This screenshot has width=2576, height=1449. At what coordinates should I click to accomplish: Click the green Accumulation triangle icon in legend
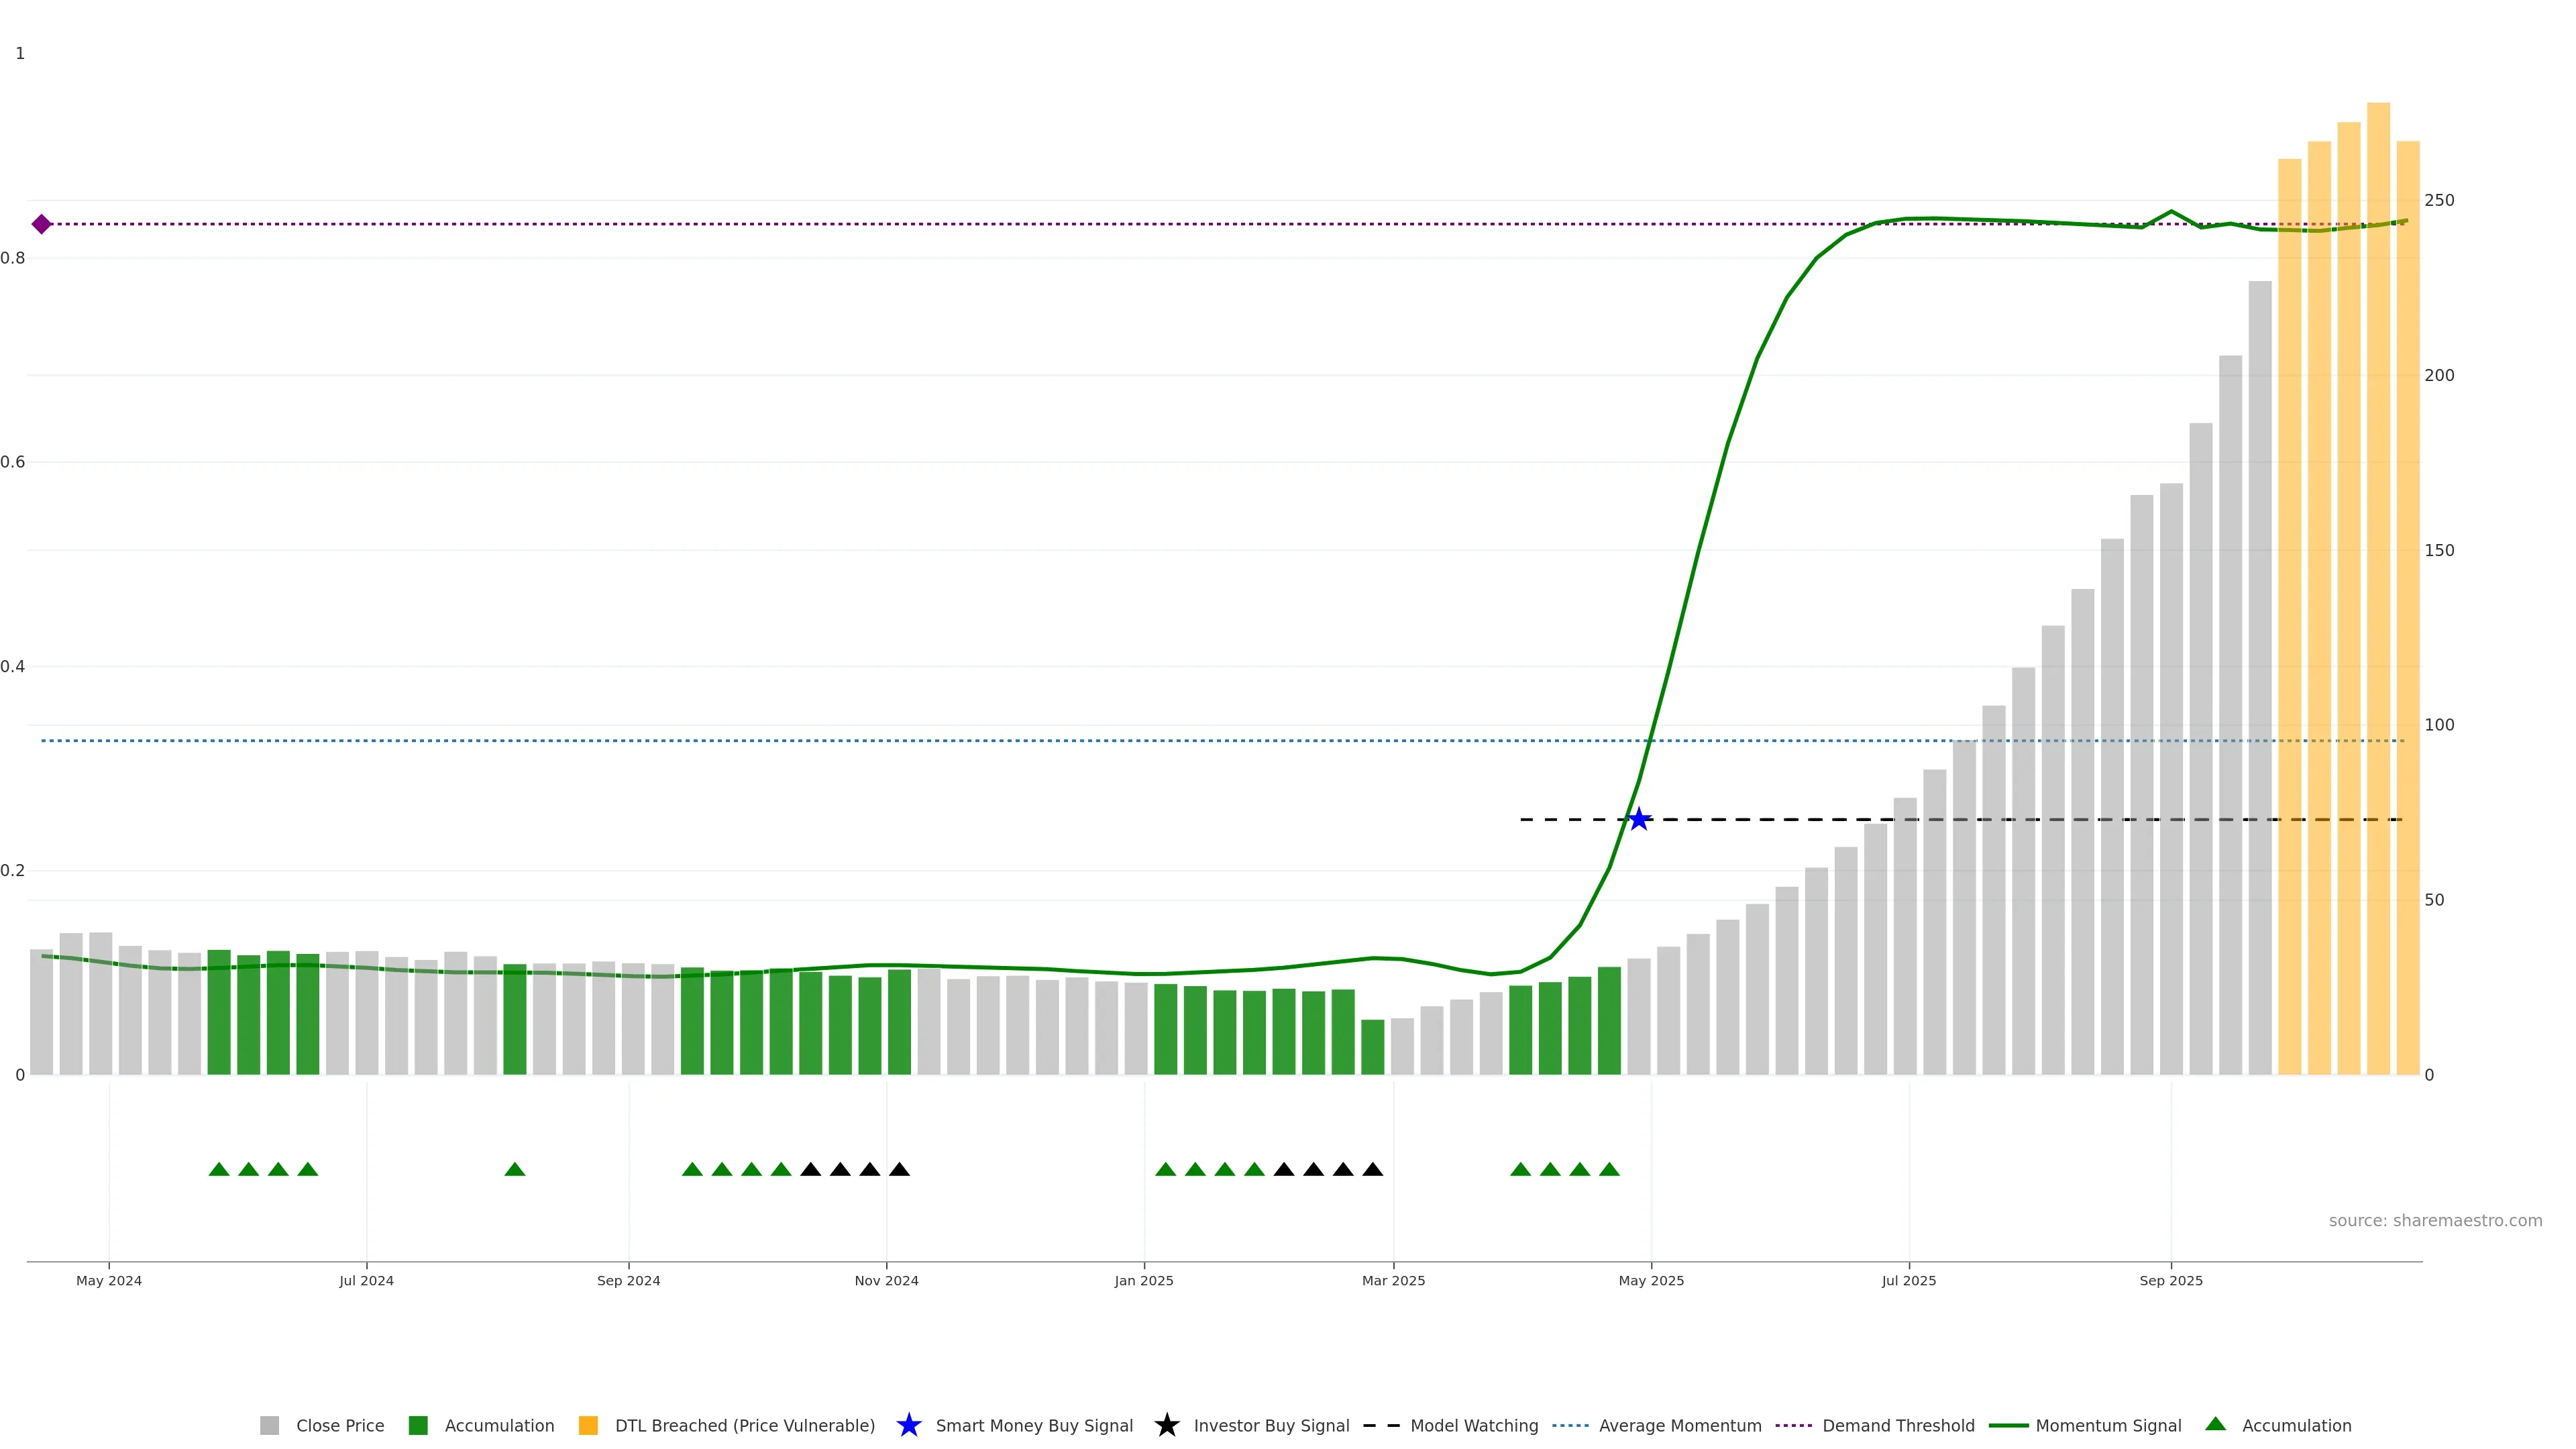2215,1424
